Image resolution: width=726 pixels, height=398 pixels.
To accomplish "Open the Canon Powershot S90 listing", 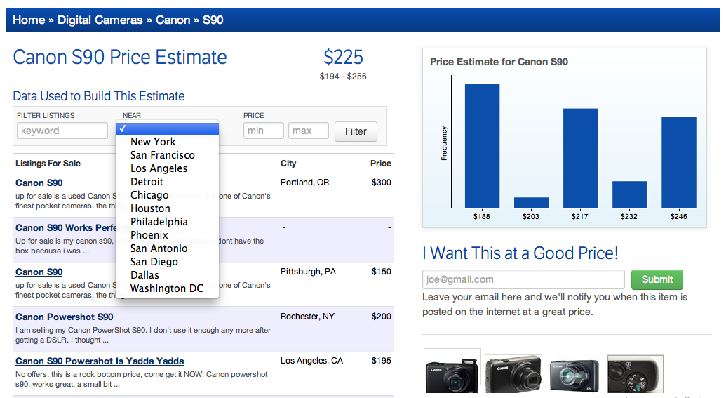I will (x=65, y=317).
